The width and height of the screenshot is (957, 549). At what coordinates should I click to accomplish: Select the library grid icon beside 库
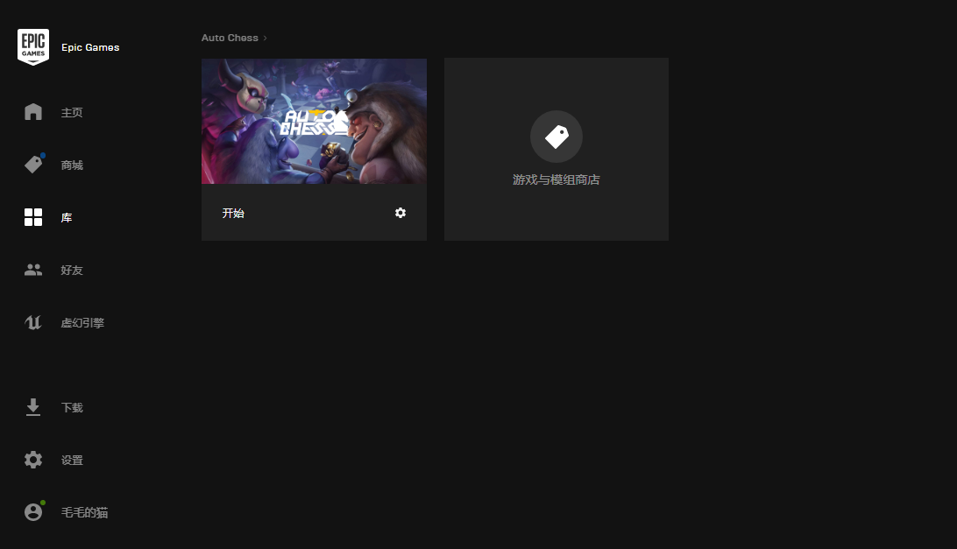(33, 217)
